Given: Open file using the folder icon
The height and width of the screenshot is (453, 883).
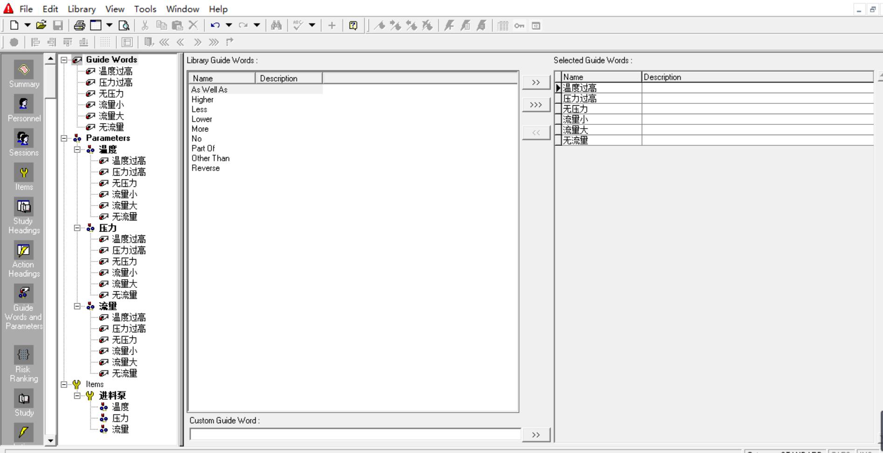Looking at the screenshot, I should pyautogui.click(x=41, y=26).
